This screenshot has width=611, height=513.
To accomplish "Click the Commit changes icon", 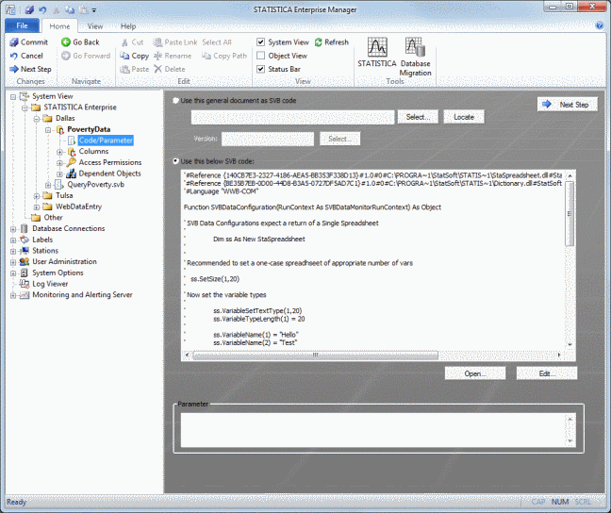I will tap(14, 42).
